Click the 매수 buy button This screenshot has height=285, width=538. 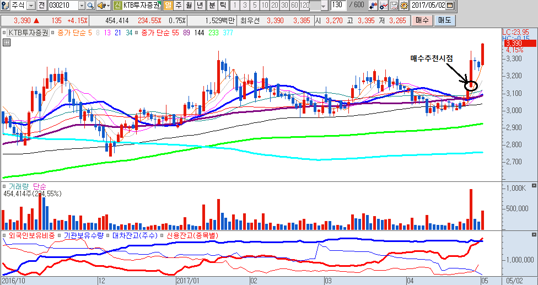[422, 20]
